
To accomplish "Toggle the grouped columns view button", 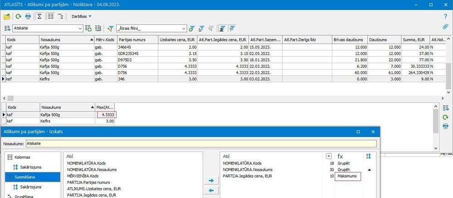I will point(50,16).
